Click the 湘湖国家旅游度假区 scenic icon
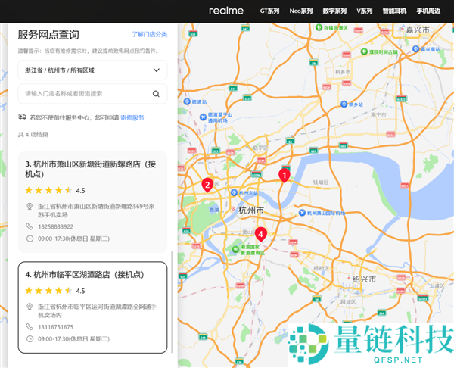 point(235,249)
